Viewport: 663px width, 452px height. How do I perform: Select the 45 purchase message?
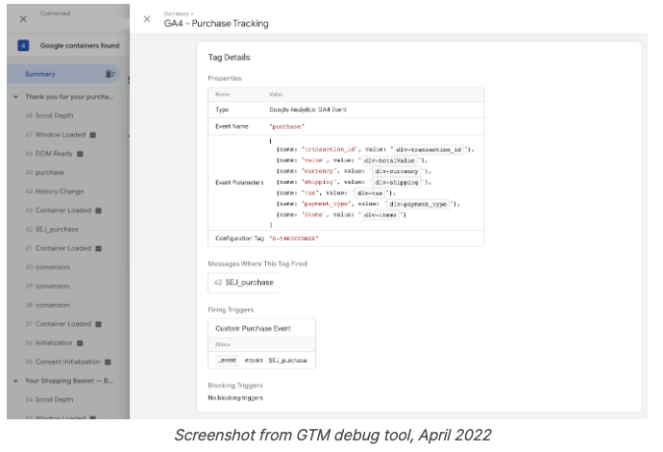pos(45,173)
